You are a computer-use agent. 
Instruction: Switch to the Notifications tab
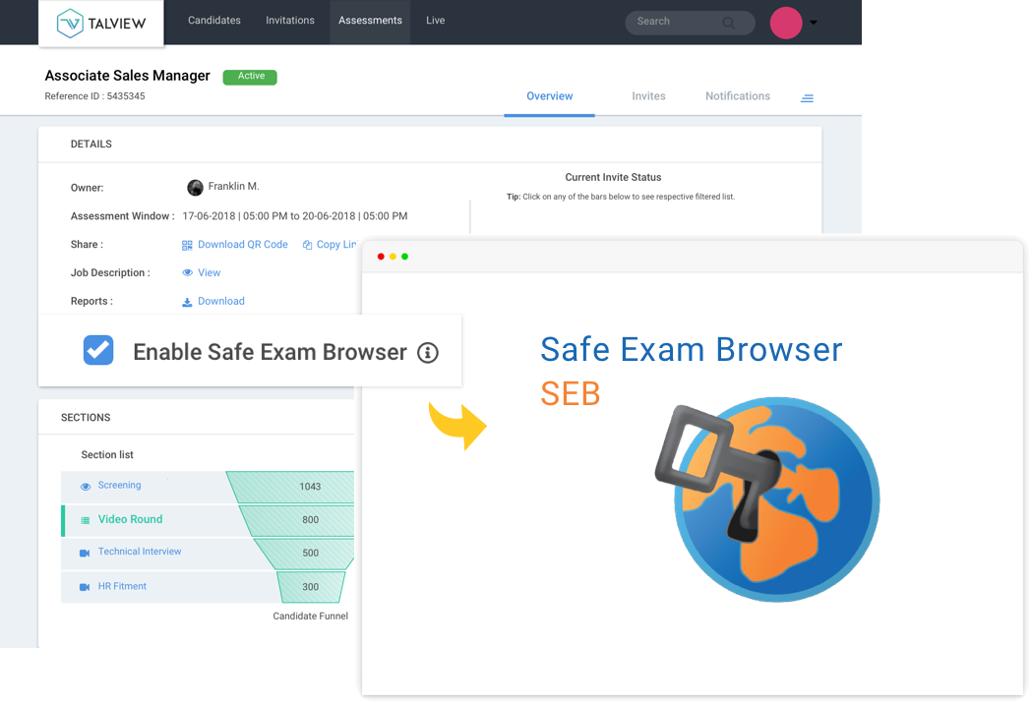tap(738, 96)
